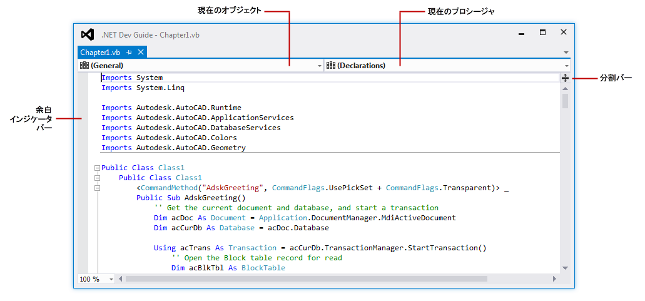Click "CommandFlags.UsePickSet" in the attribute
Screen dimensions: 645x301
click(x=322, y=188)
